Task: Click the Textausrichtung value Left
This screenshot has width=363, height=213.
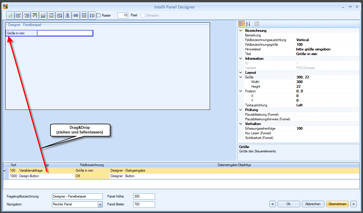Action: tap(300, 105)
